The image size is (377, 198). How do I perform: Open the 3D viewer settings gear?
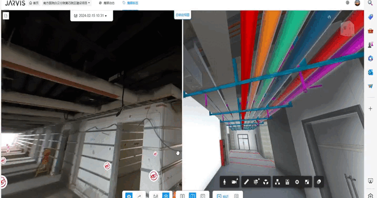click(x=297, y=182)
